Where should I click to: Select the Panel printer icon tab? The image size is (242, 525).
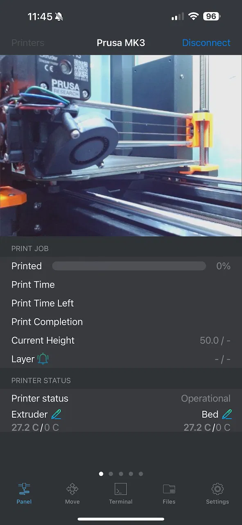tap(24, 489)
